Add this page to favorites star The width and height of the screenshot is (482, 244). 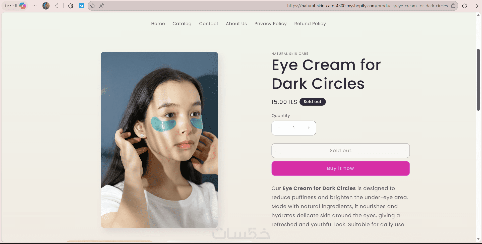tap(93, 6)
